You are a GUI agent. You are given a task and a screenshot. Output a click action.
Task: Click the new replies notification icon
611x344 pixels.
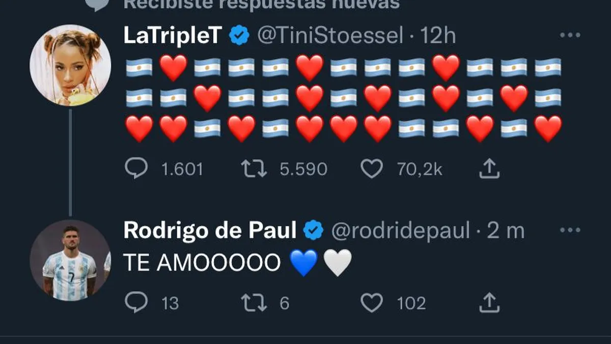tap(96, 4)
